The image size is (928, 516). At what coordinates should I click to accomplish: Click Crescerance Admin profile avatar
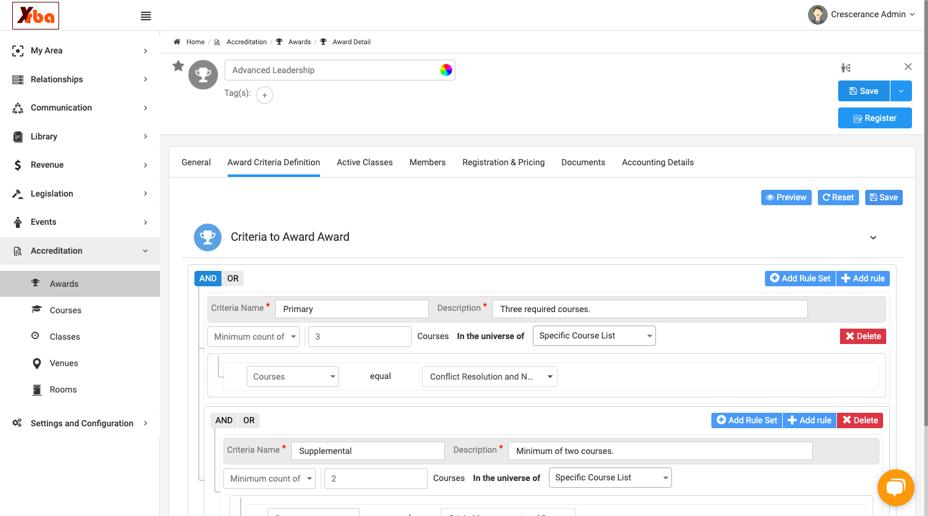(818, 15)
